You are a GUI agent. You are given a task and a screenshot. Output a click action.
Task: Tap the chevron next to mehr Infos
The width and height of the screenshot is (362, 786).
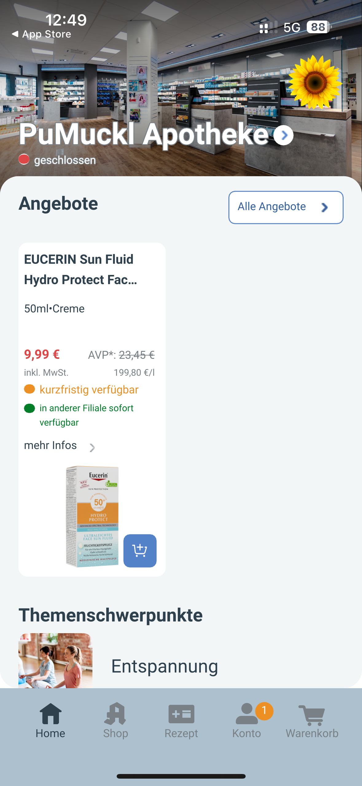92,447
